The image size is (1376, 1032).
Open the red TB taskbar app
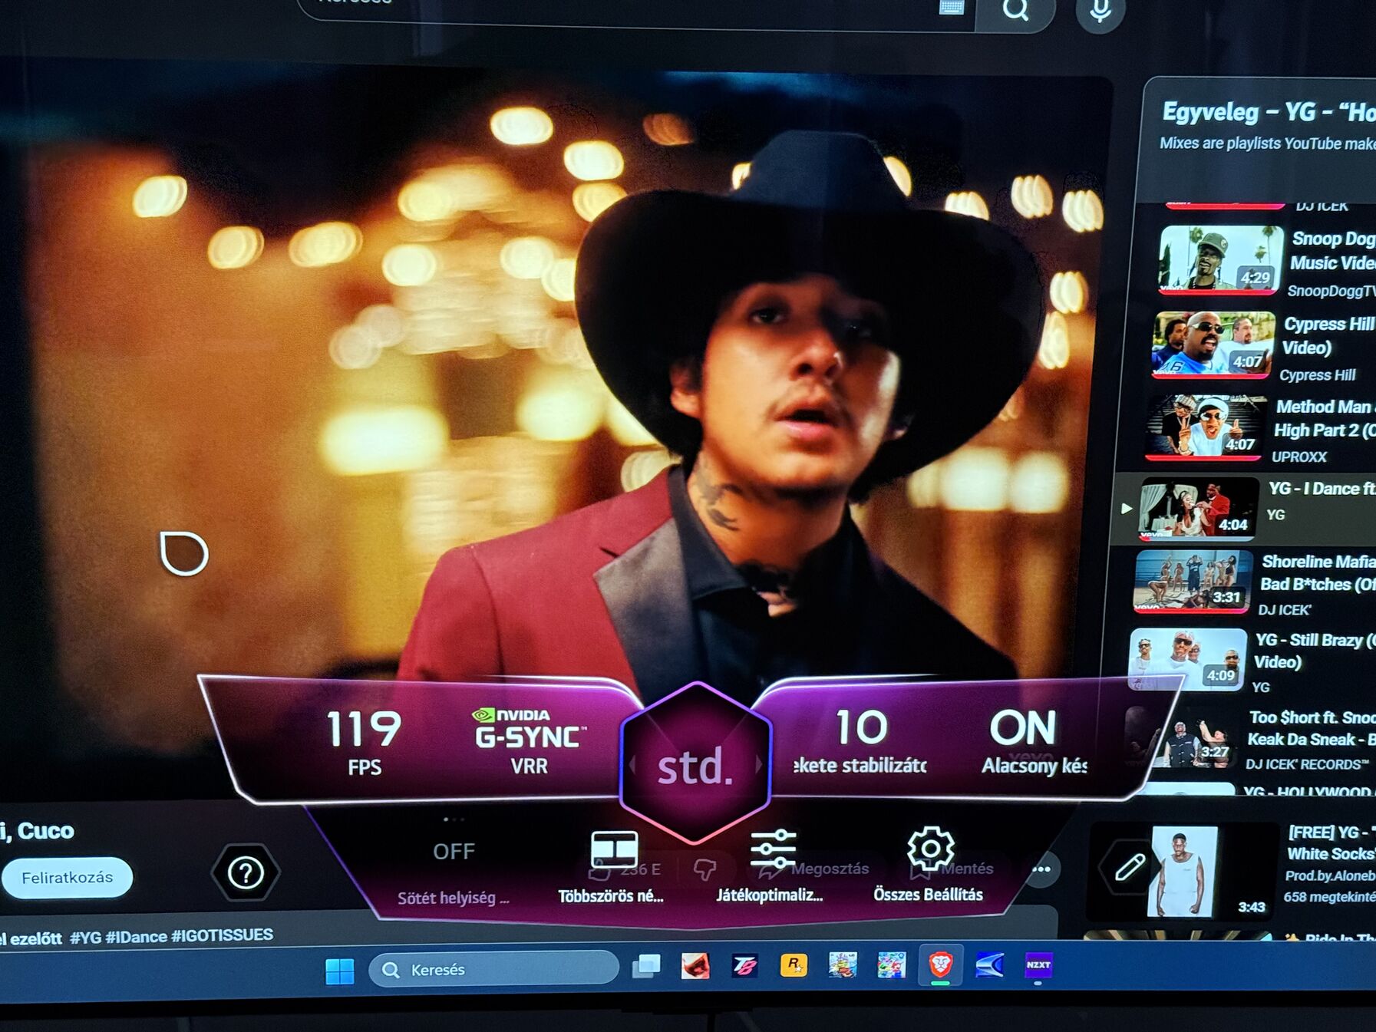click(744, 966)
